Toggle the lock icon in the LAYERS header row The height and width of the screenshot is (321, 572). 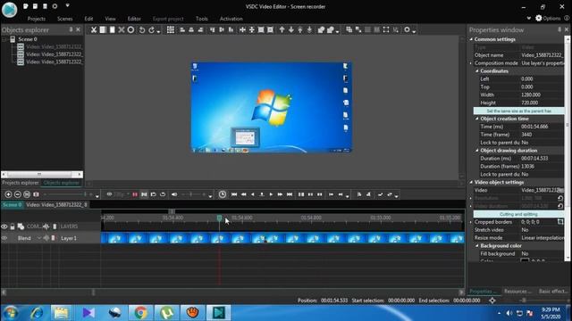(x=13, y=226)
